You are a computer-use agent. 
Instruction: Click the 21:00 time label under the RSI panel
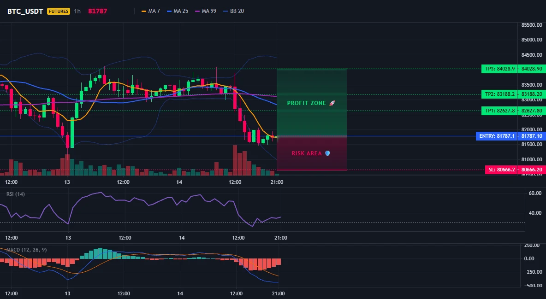tap(281, 238)
